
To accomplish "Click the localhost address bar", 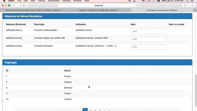I will 98,6.
